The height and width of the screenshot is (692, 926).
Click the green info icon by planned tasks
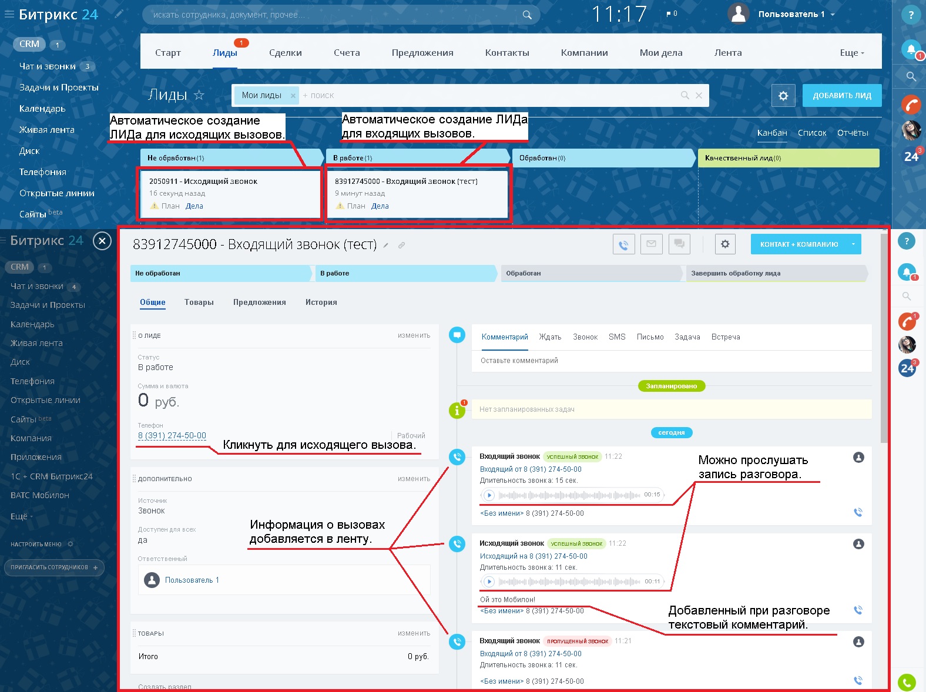[x=457, y=410]
